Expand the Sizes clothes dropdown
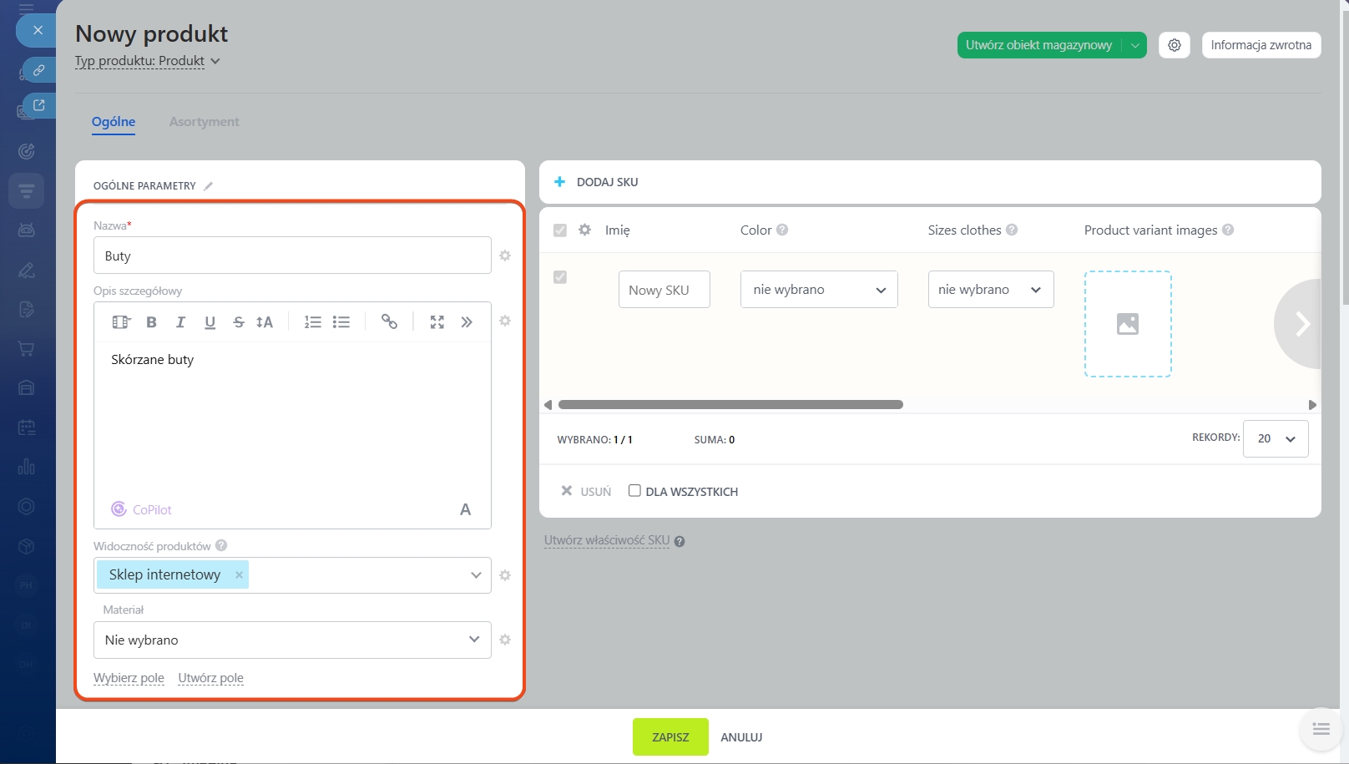Viewport: 1349px width, 764px height. pyautogui.click(x=990, y=290)
